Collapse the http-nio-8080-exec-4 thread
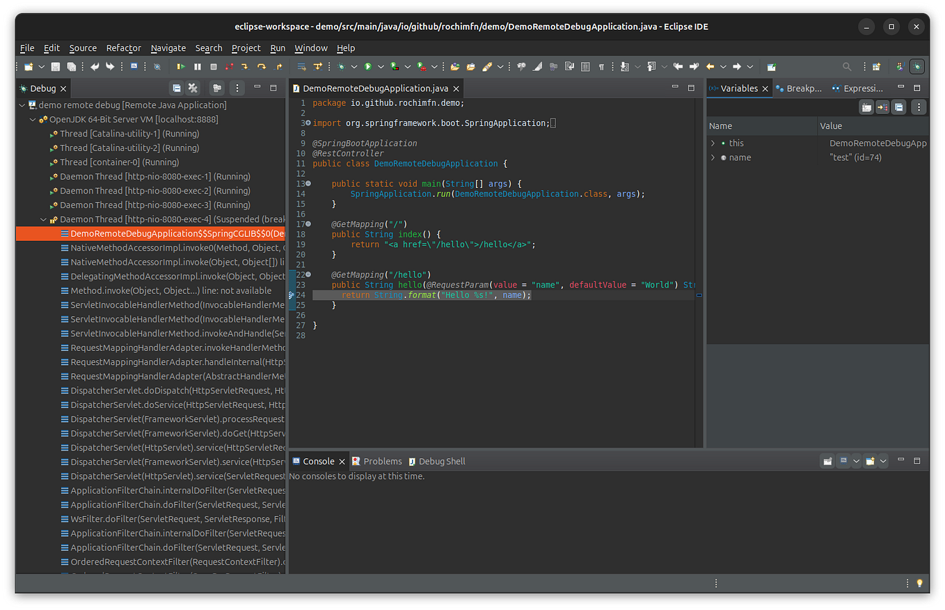945x610 pixels. [x=44, y=219]
